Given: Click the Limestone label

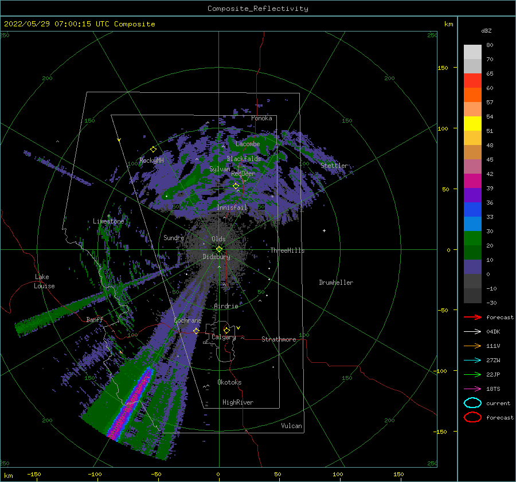Looking at the screenshot, I should 108,221.
